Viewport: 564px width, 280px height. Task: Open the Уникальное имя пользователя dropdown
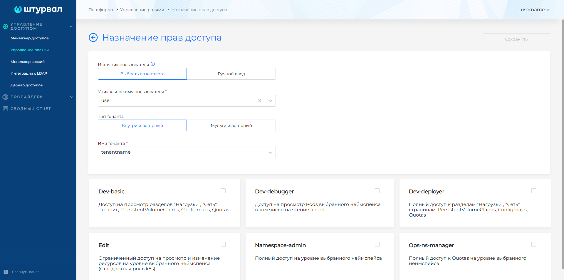270,101
